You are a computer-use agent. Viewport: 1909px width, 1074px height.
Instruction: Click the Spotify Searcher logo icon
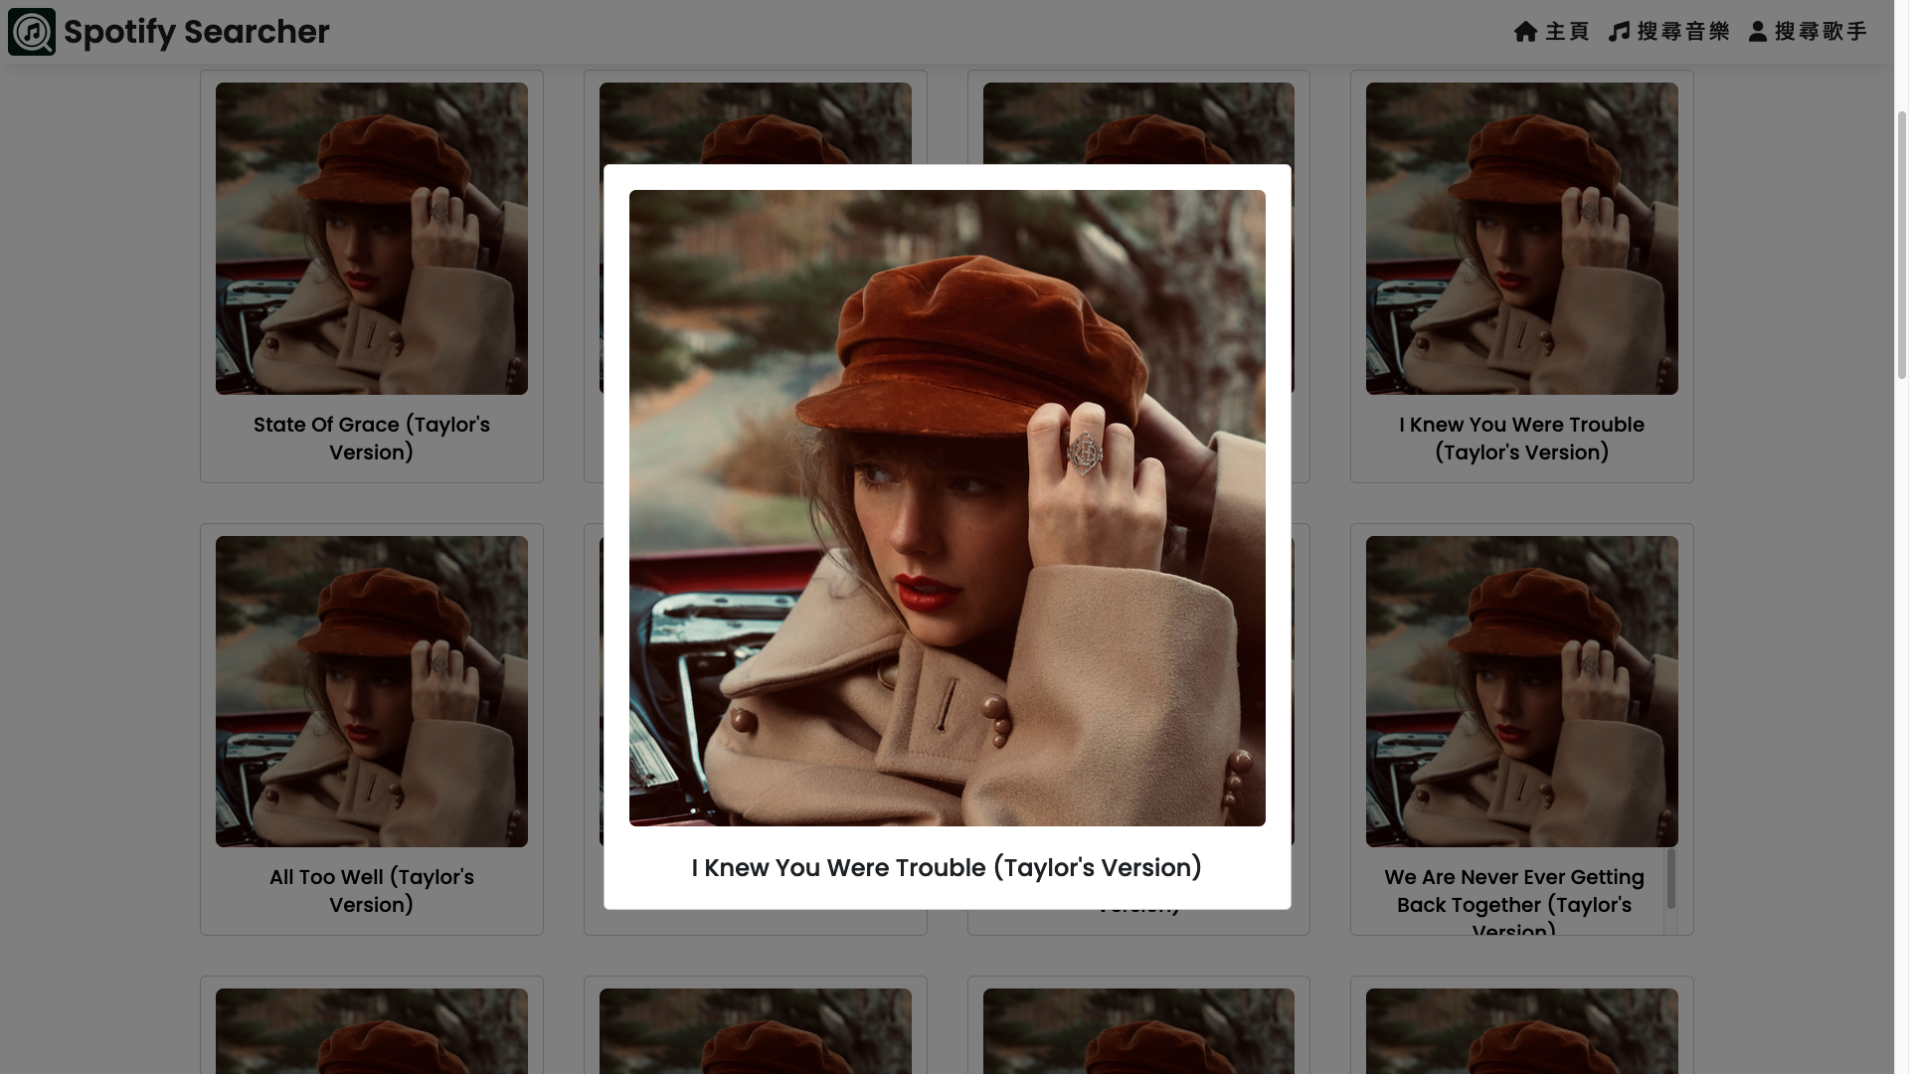pyautogui.click(x=32, y=32)
